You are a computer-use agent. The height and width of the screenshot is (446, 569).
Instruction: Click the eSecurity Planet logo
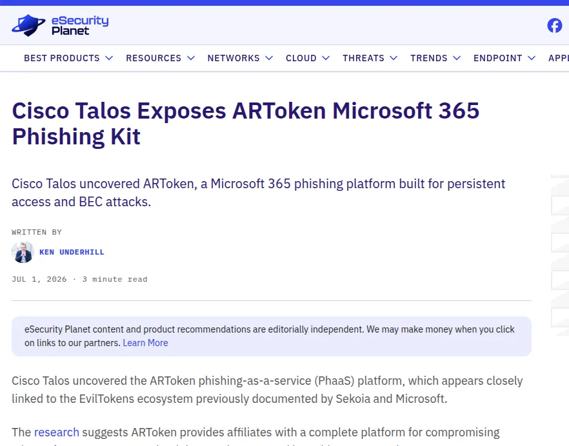click(60, 25)
